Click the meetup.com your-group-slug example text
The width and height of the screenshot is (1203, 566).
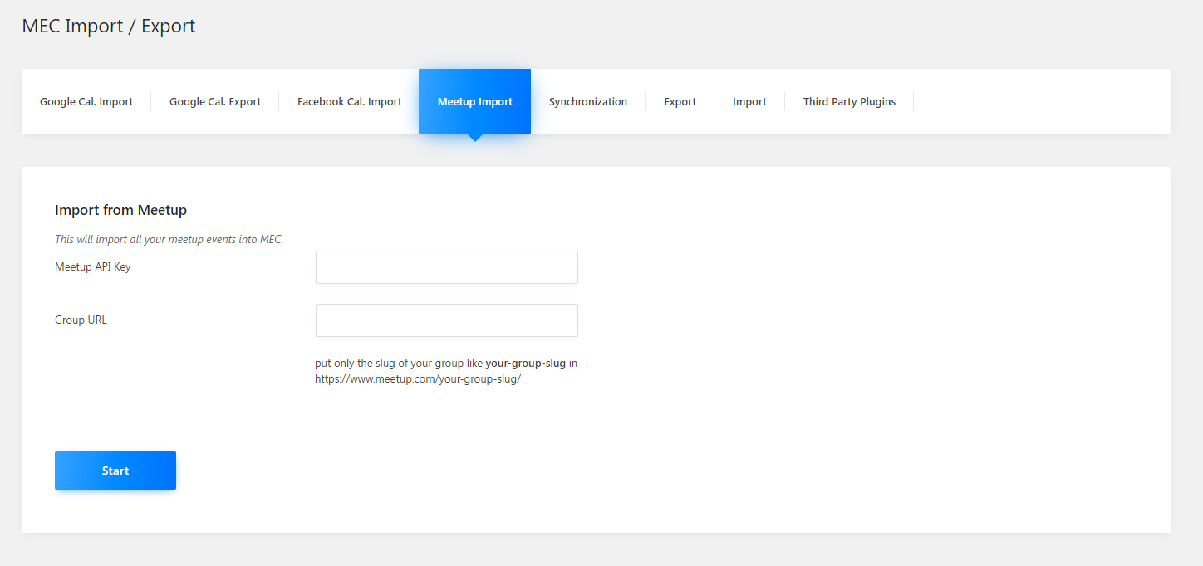[418, 379]
